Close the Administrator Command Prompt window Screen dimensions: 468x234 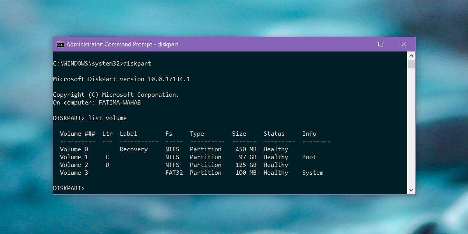click(x=404, y=44)
